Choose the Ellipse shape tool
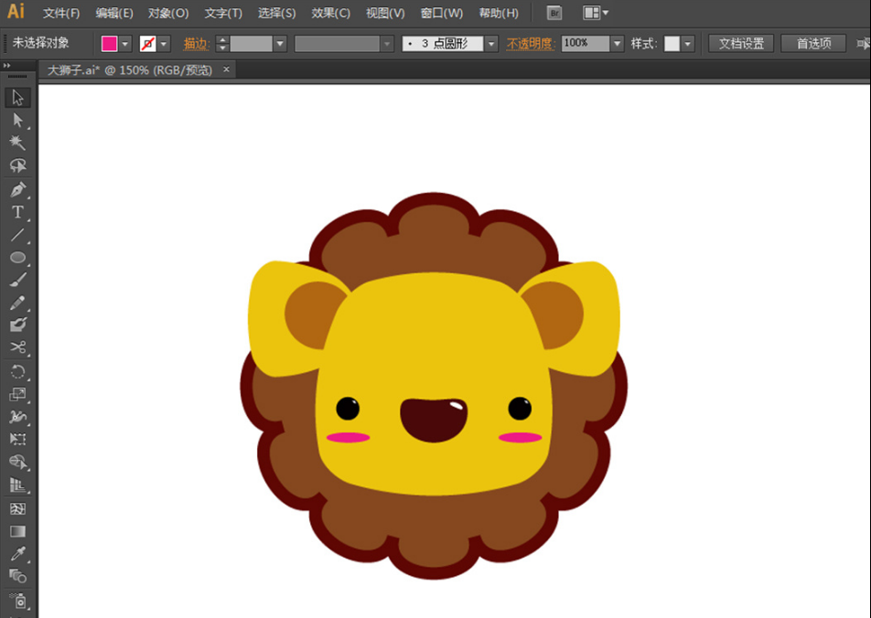Screen dimensions: 871x618 pos(17,258)
